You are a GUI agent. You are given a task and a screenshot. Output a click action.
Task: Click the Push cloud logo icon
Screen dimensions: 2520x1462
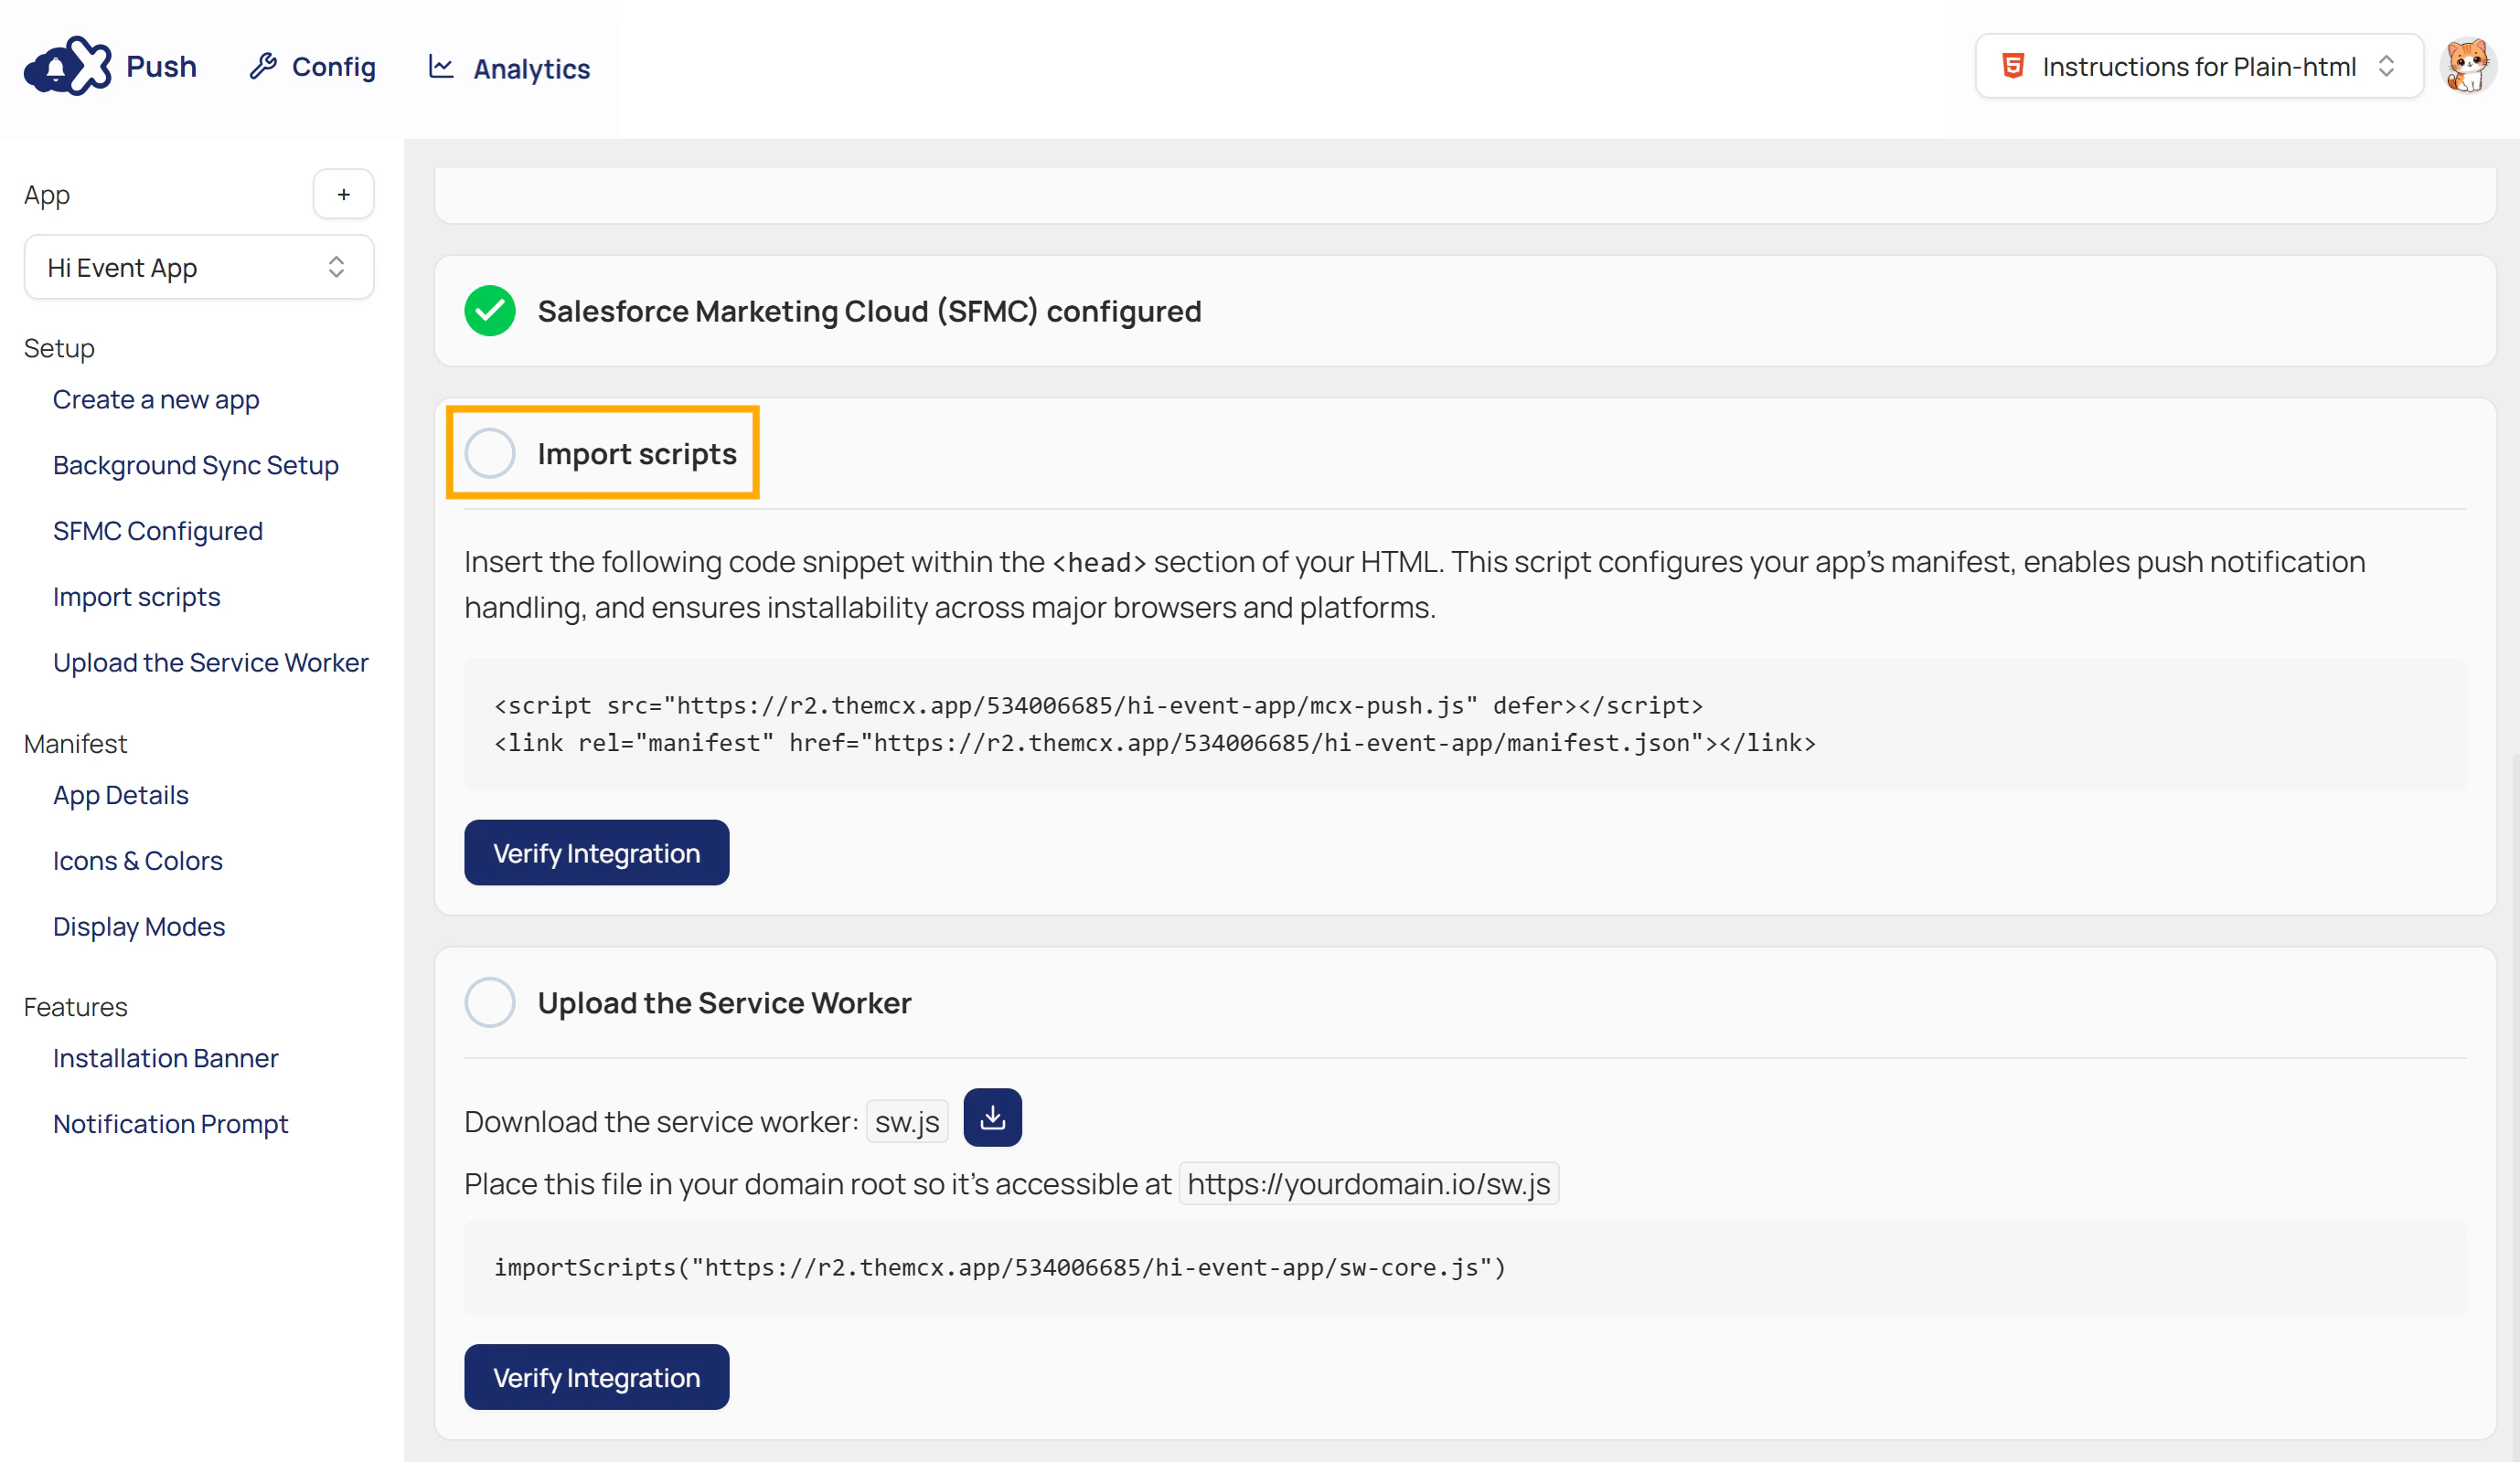[67, 66]
